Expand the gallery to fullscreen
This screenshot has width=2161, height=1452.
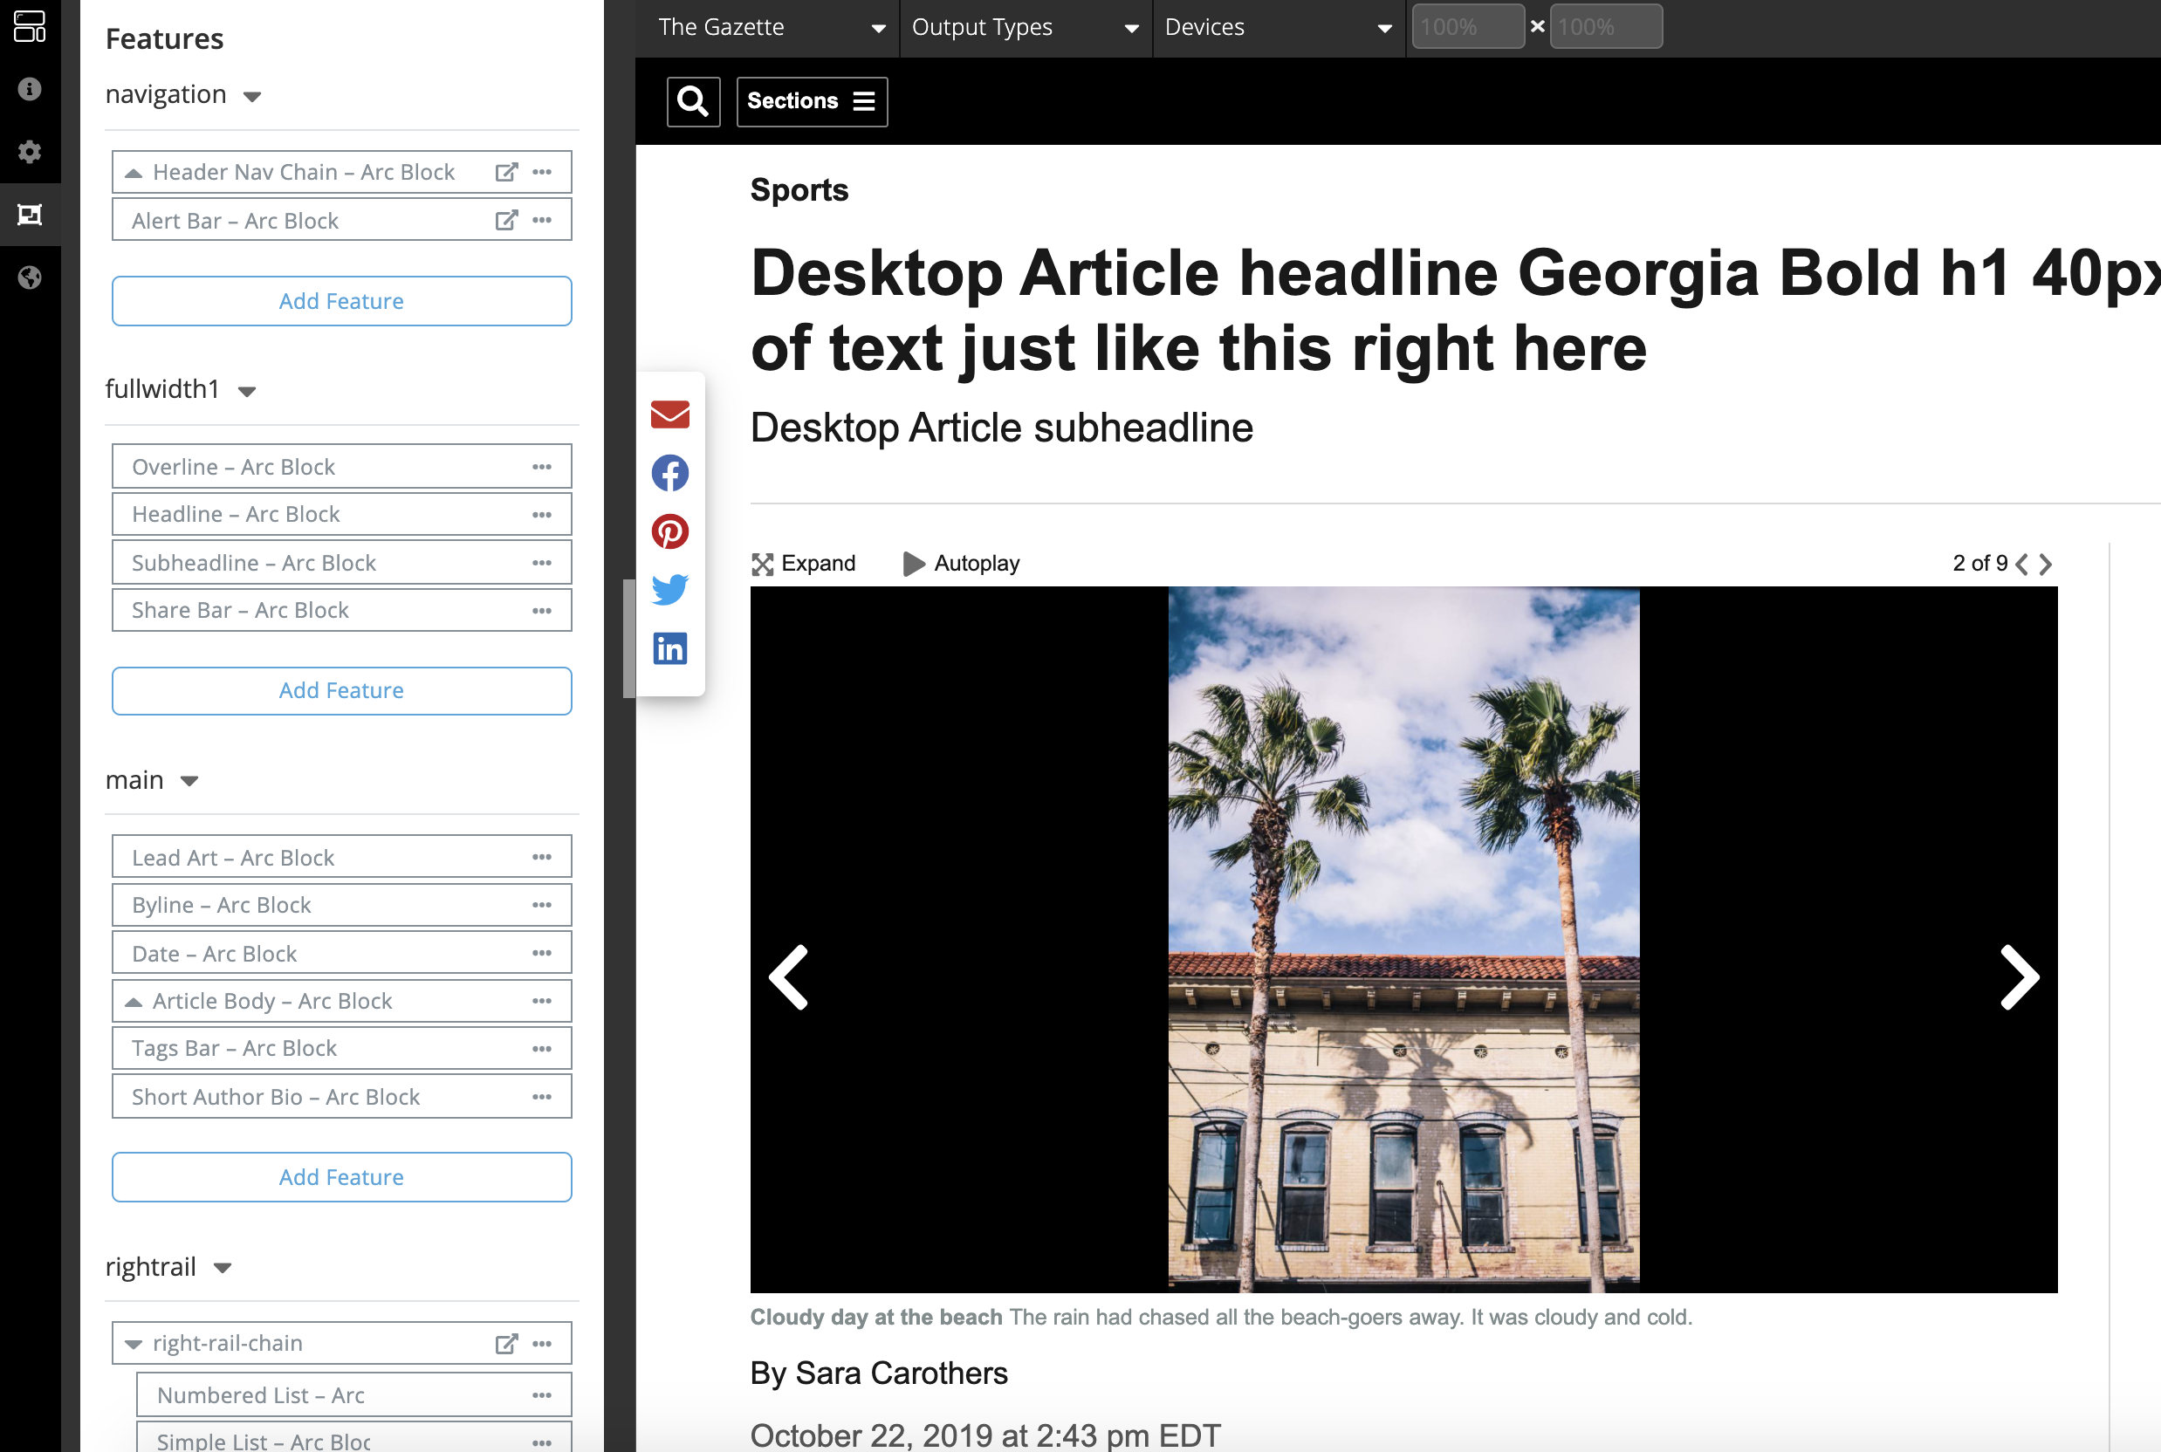[x=804, y=564]
